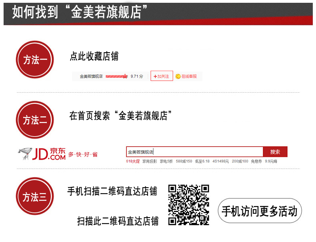Click the JD dog mascot icon
The width and height of the screenshot is (316, 242).
[25, 154]
